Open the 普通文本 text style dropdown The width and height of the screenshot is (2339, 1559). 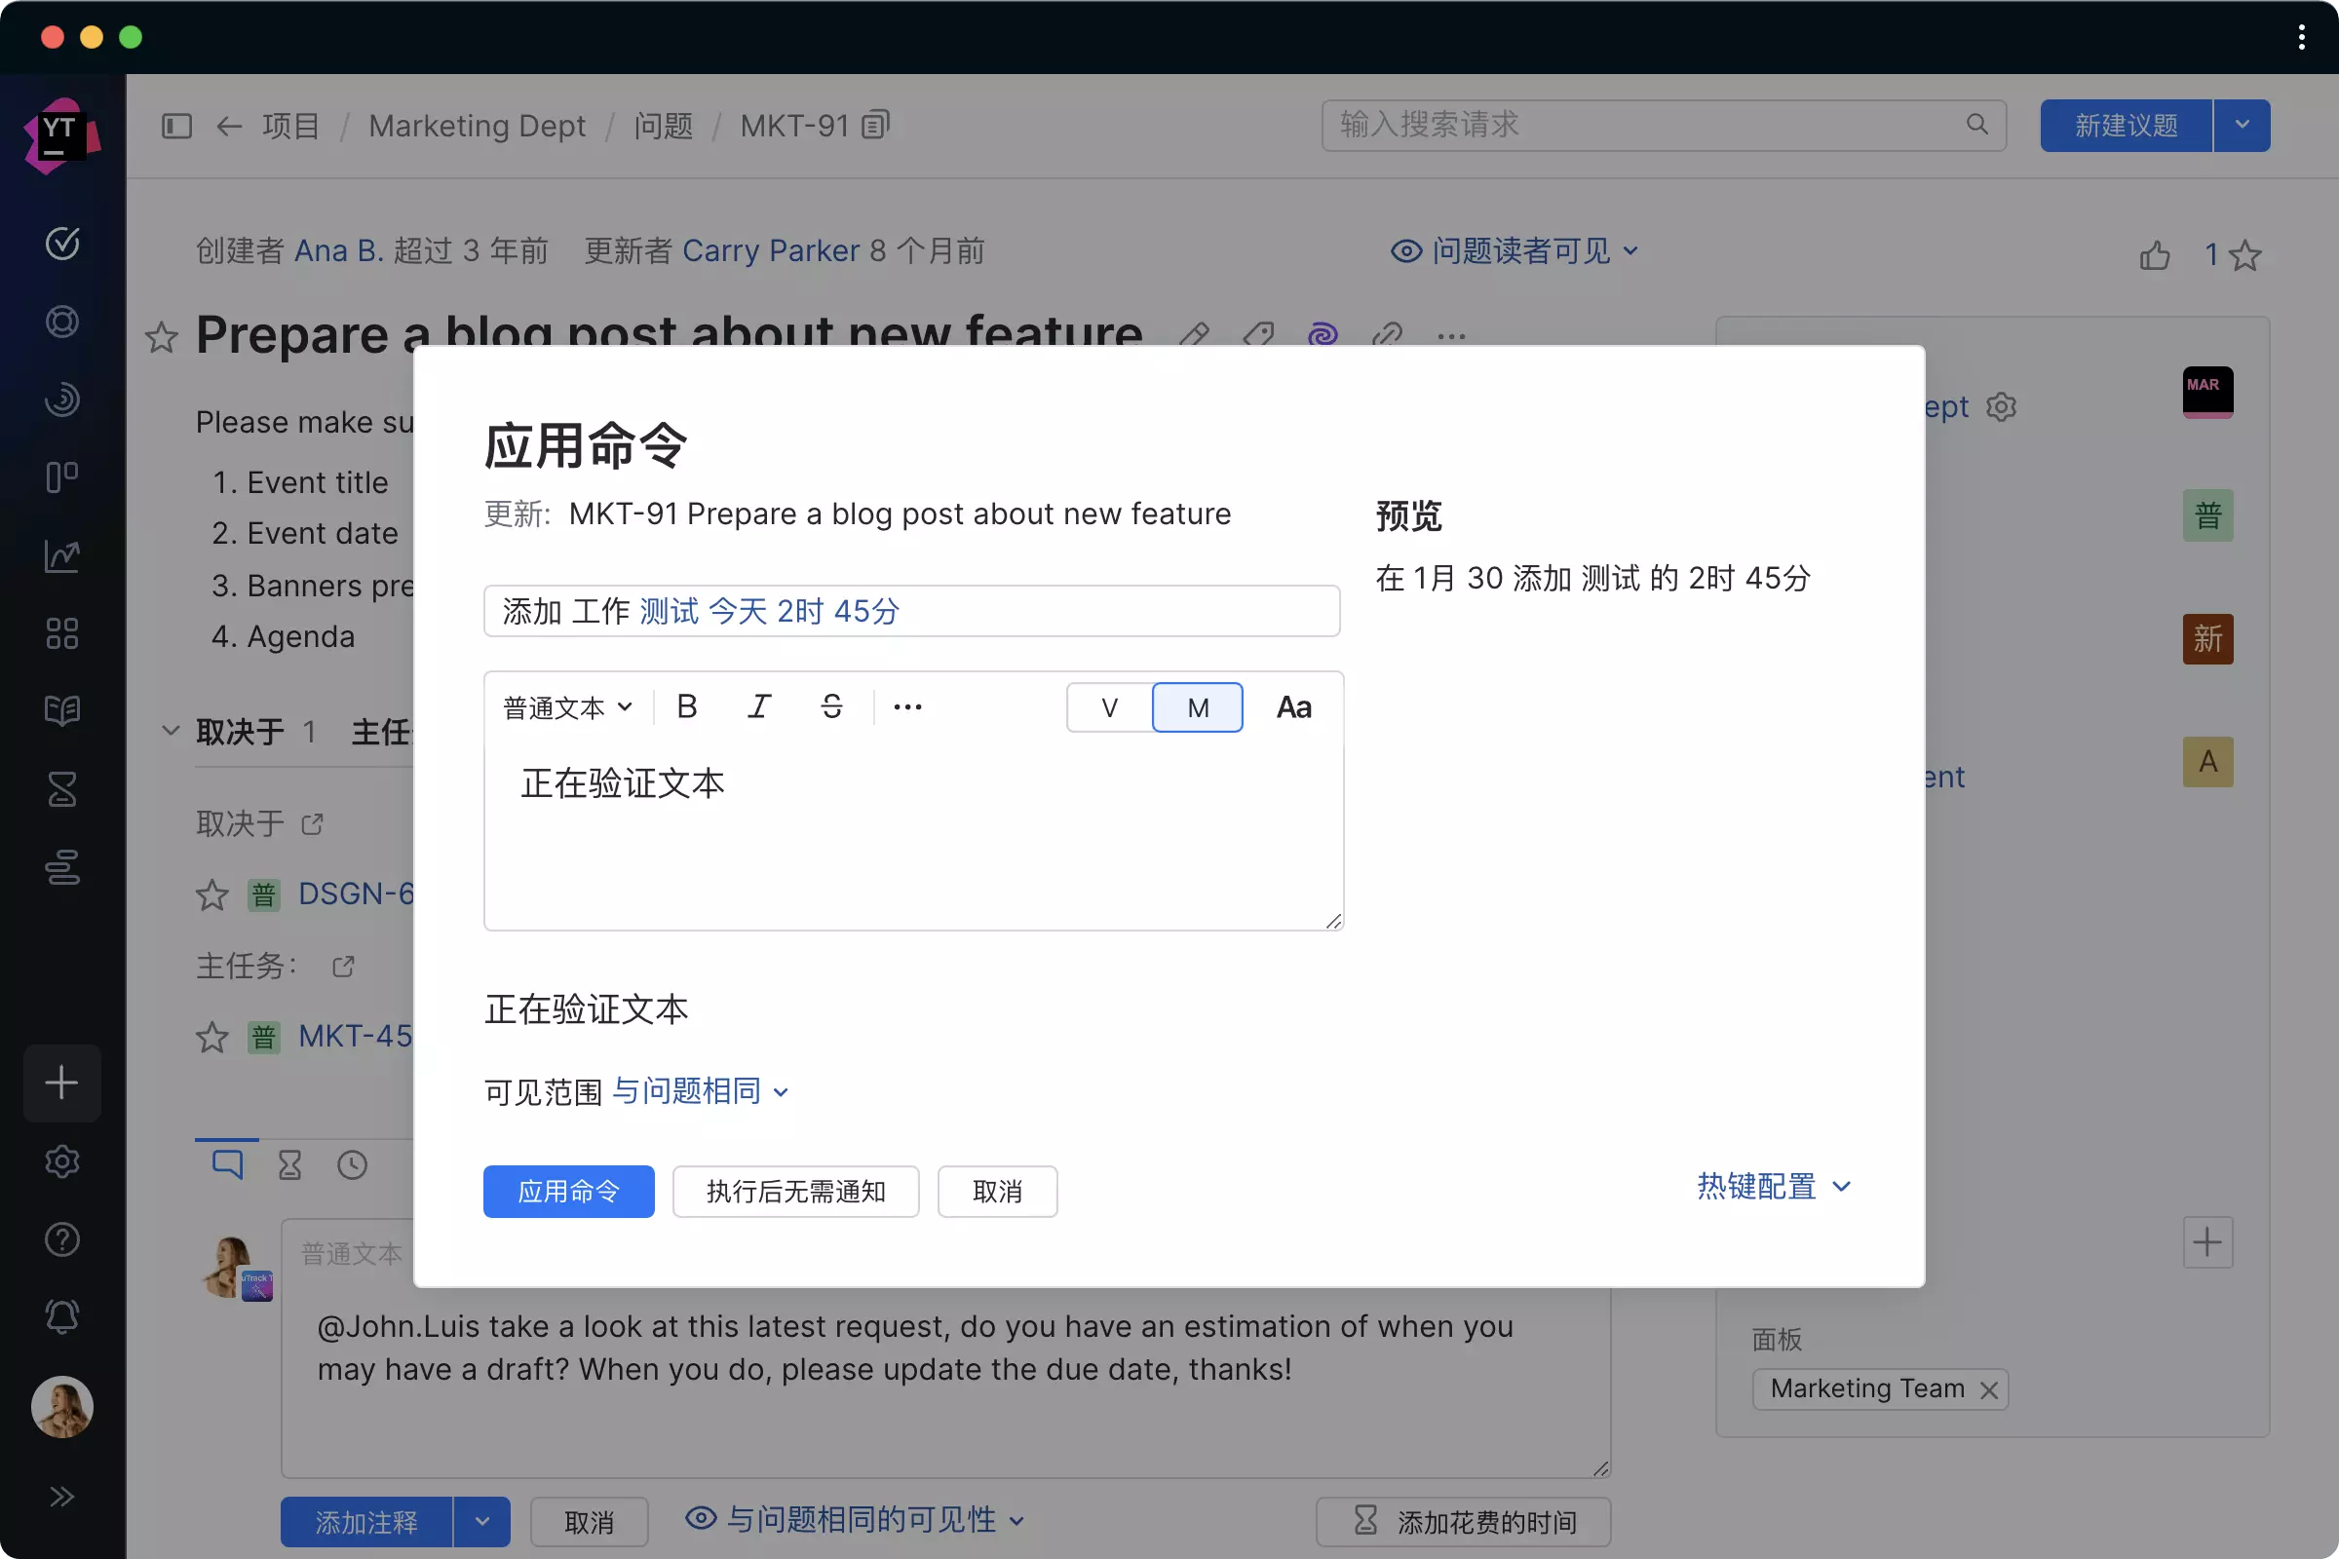(565, 707)
